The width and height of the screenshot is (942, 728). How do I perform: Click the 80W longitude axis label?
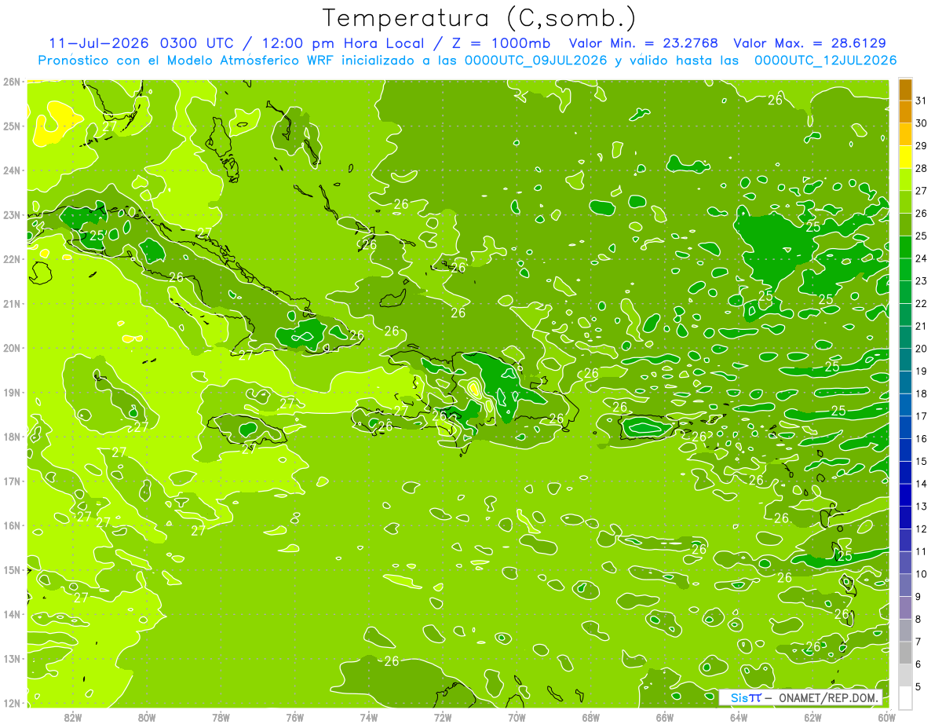click(147, 718)
